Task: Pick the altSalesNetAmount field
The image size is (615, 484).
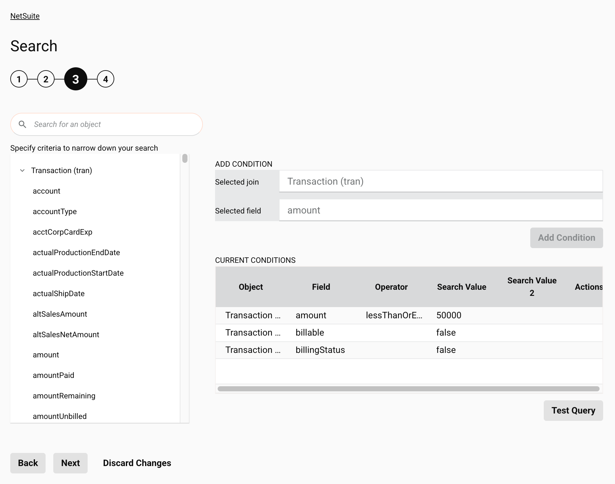Action: click(x=66, y=335)
